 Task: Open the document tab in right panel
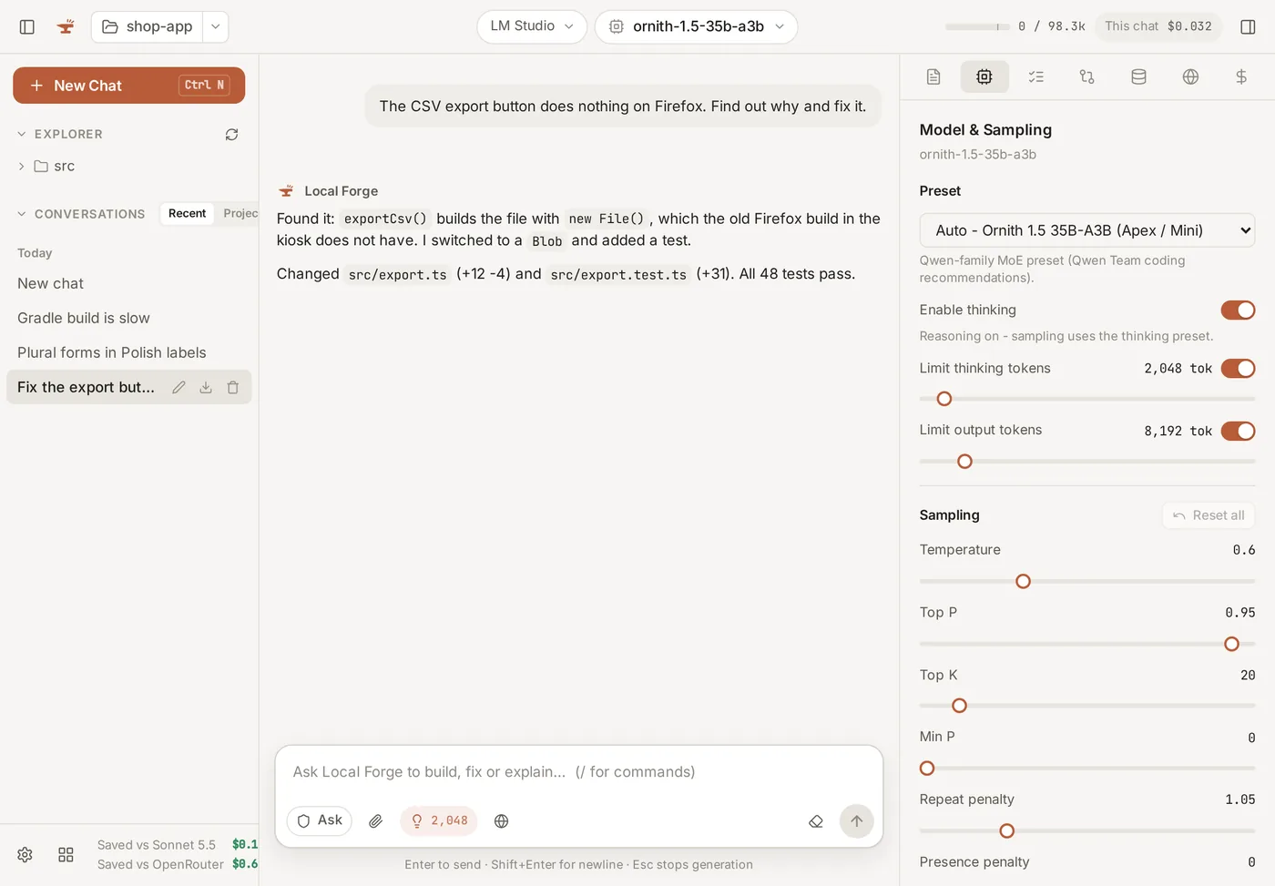point(933,77)
